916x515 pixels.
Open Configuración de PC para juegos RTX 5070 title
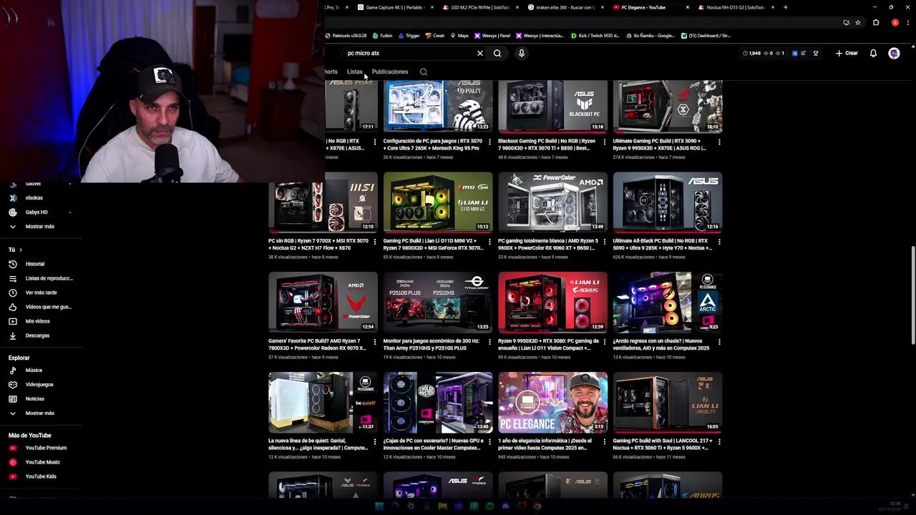(x=433, y=144)
